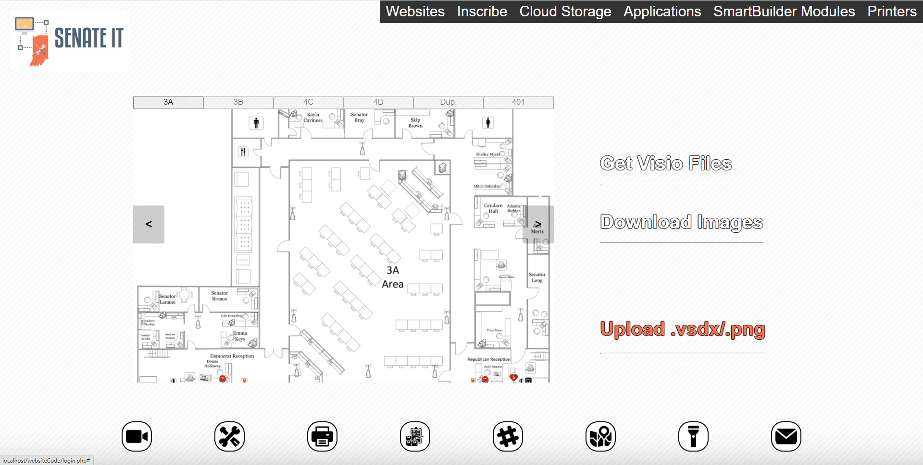Viewport: 923px width, 465px height.
Task: Click the hashtag icon
Action: point(508,437)
